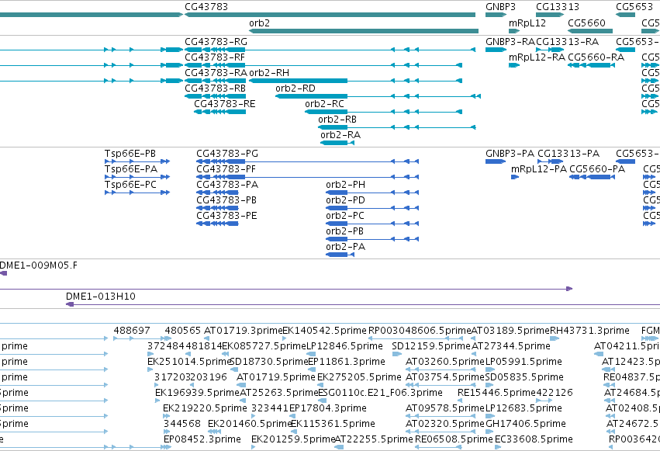Click EST 480565

(x=183, y=331)
